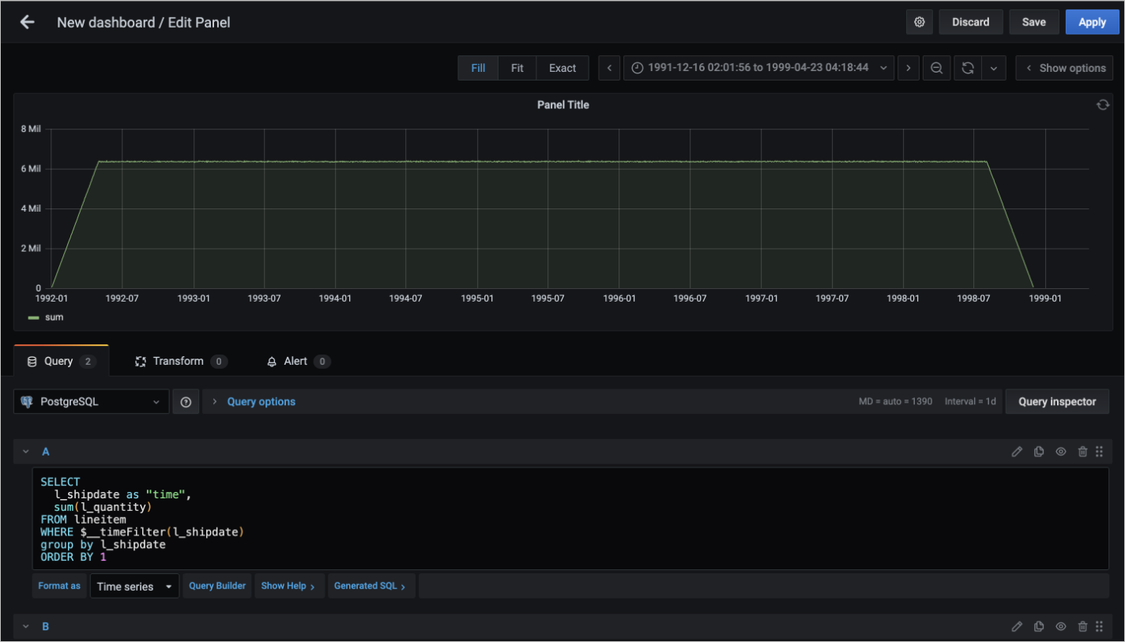Image resolution: width=1125 pixels, height=642 pixels.
Task: Switch to the Transform tab
Action: point(179,361)
